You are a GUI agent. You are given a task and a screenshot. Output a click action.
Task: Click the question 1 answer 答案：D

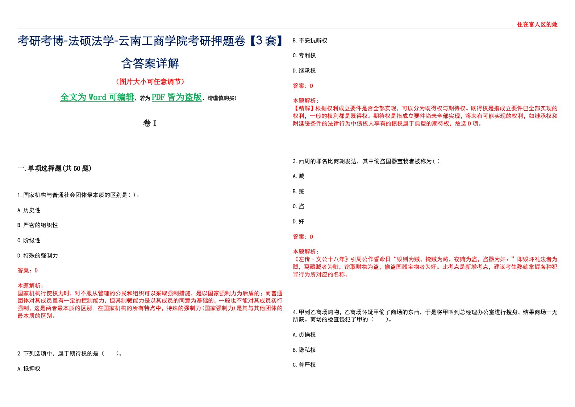[x=28, y=271]
